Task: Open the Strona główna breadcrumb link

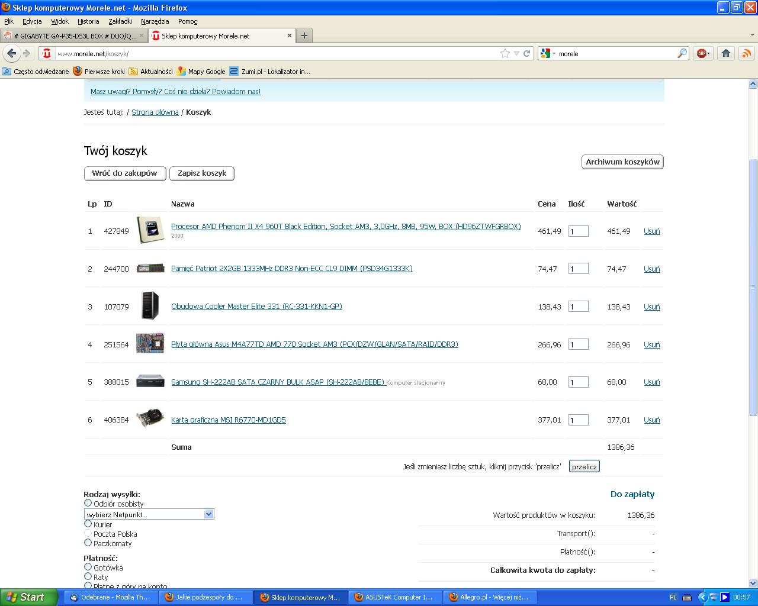Action: (x=155, y=112)
